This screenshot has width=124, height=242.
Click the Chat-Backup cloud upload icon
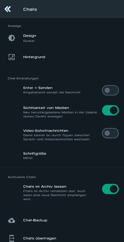pyautogui.click(x=12, y=221)
